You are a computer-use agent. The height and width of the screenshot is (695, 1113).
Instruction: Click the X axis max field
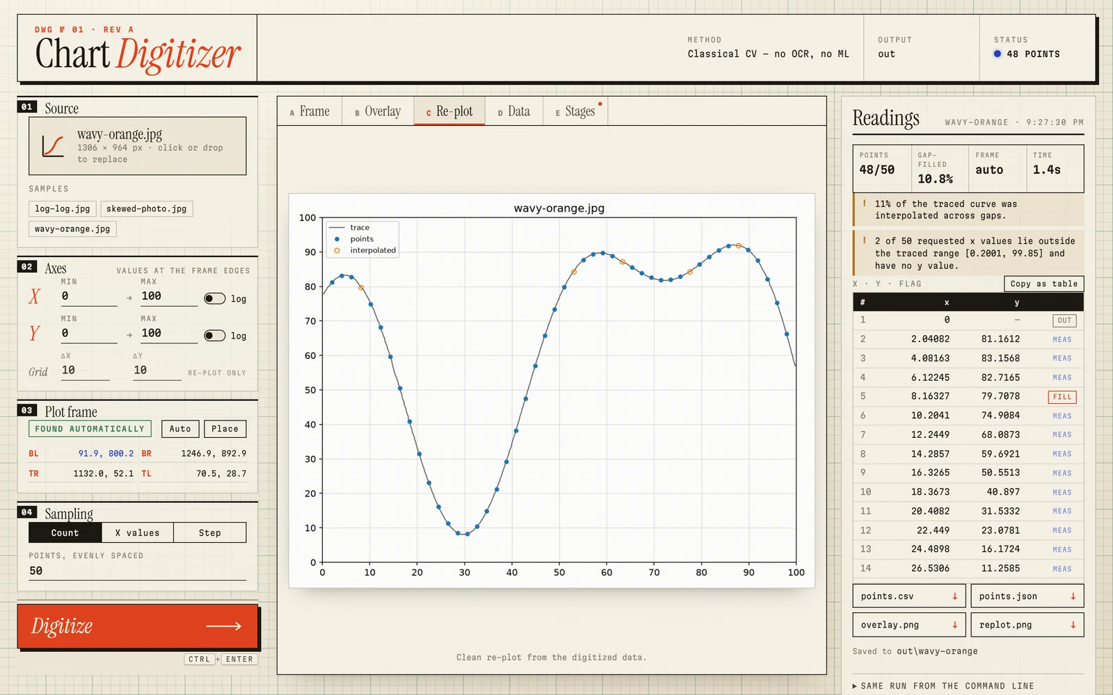coord(169,297)
